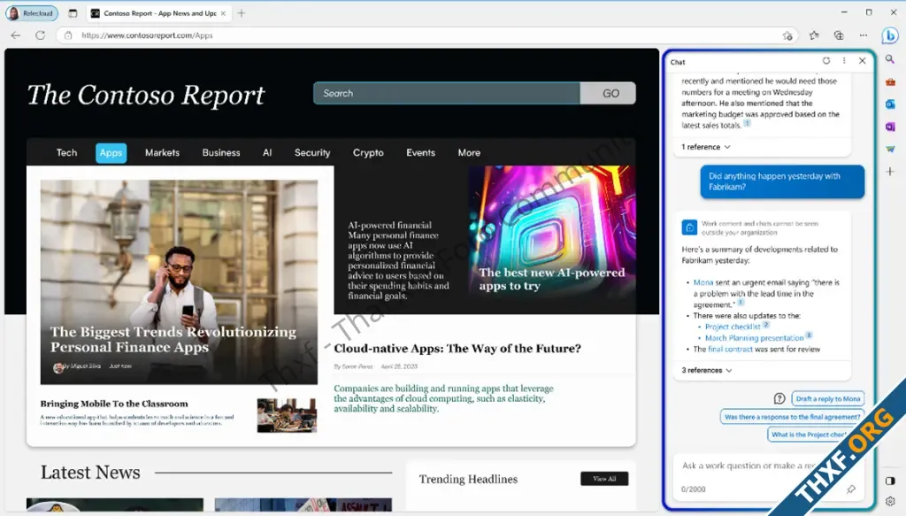Open the March Planning presentation link

point(754,338)
